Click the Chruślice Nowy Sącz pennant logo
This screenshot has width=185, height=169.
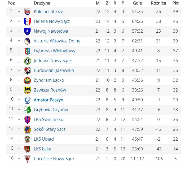pyautogui.click(x=27, y=159)
